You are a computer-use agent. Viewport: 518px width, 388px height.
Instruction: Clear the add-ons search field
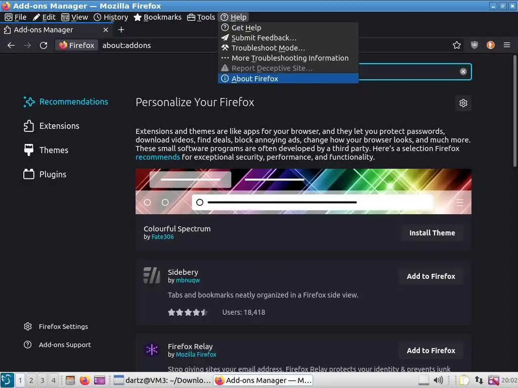[x=463, y=72]
